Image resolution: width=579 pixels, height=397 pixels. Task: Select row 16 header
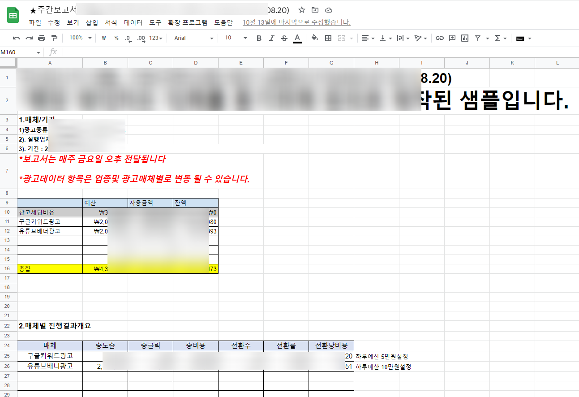coord(7,269)
